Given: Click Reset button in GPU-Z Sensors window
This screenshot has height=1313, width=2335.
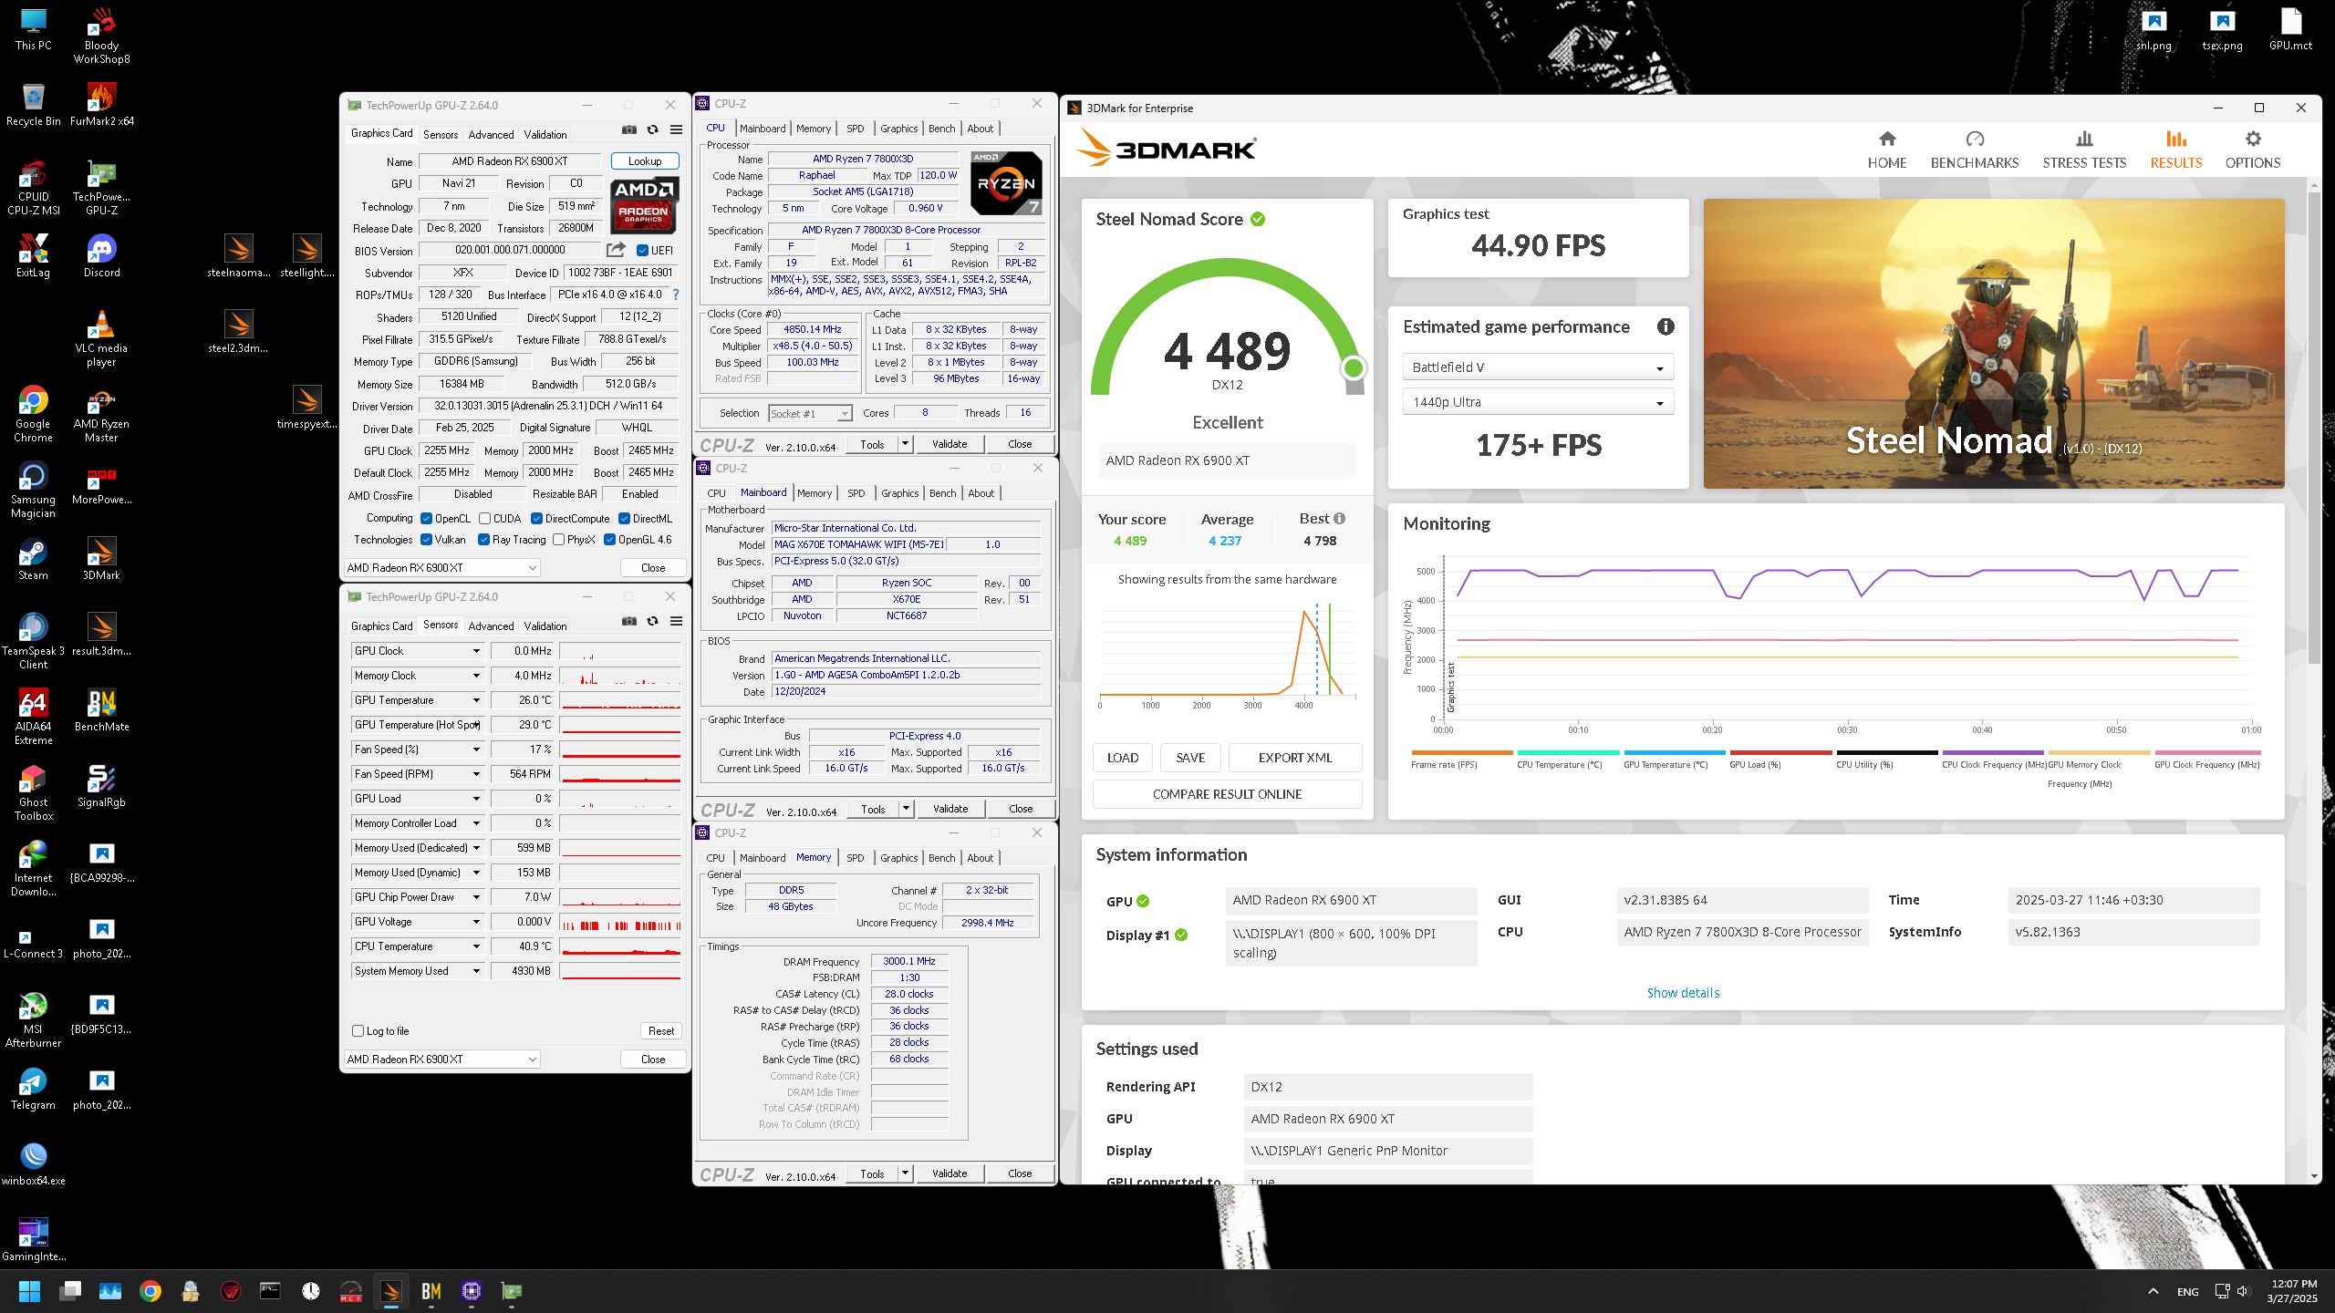Looking at the screenshot, I should pyautogui.click(x=660, y=1030).
